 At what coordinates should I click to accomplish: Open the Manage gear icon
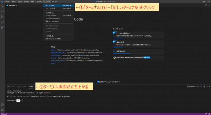2,110
